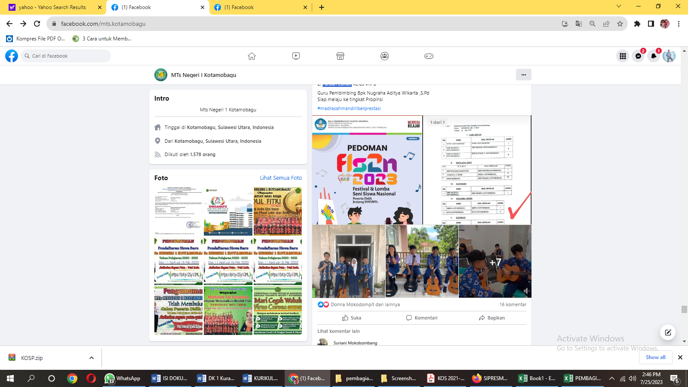This screenshot has height=387, width=688.
Task: Open the Facebook Watch video icon
Action: click(x=296, y=56)
